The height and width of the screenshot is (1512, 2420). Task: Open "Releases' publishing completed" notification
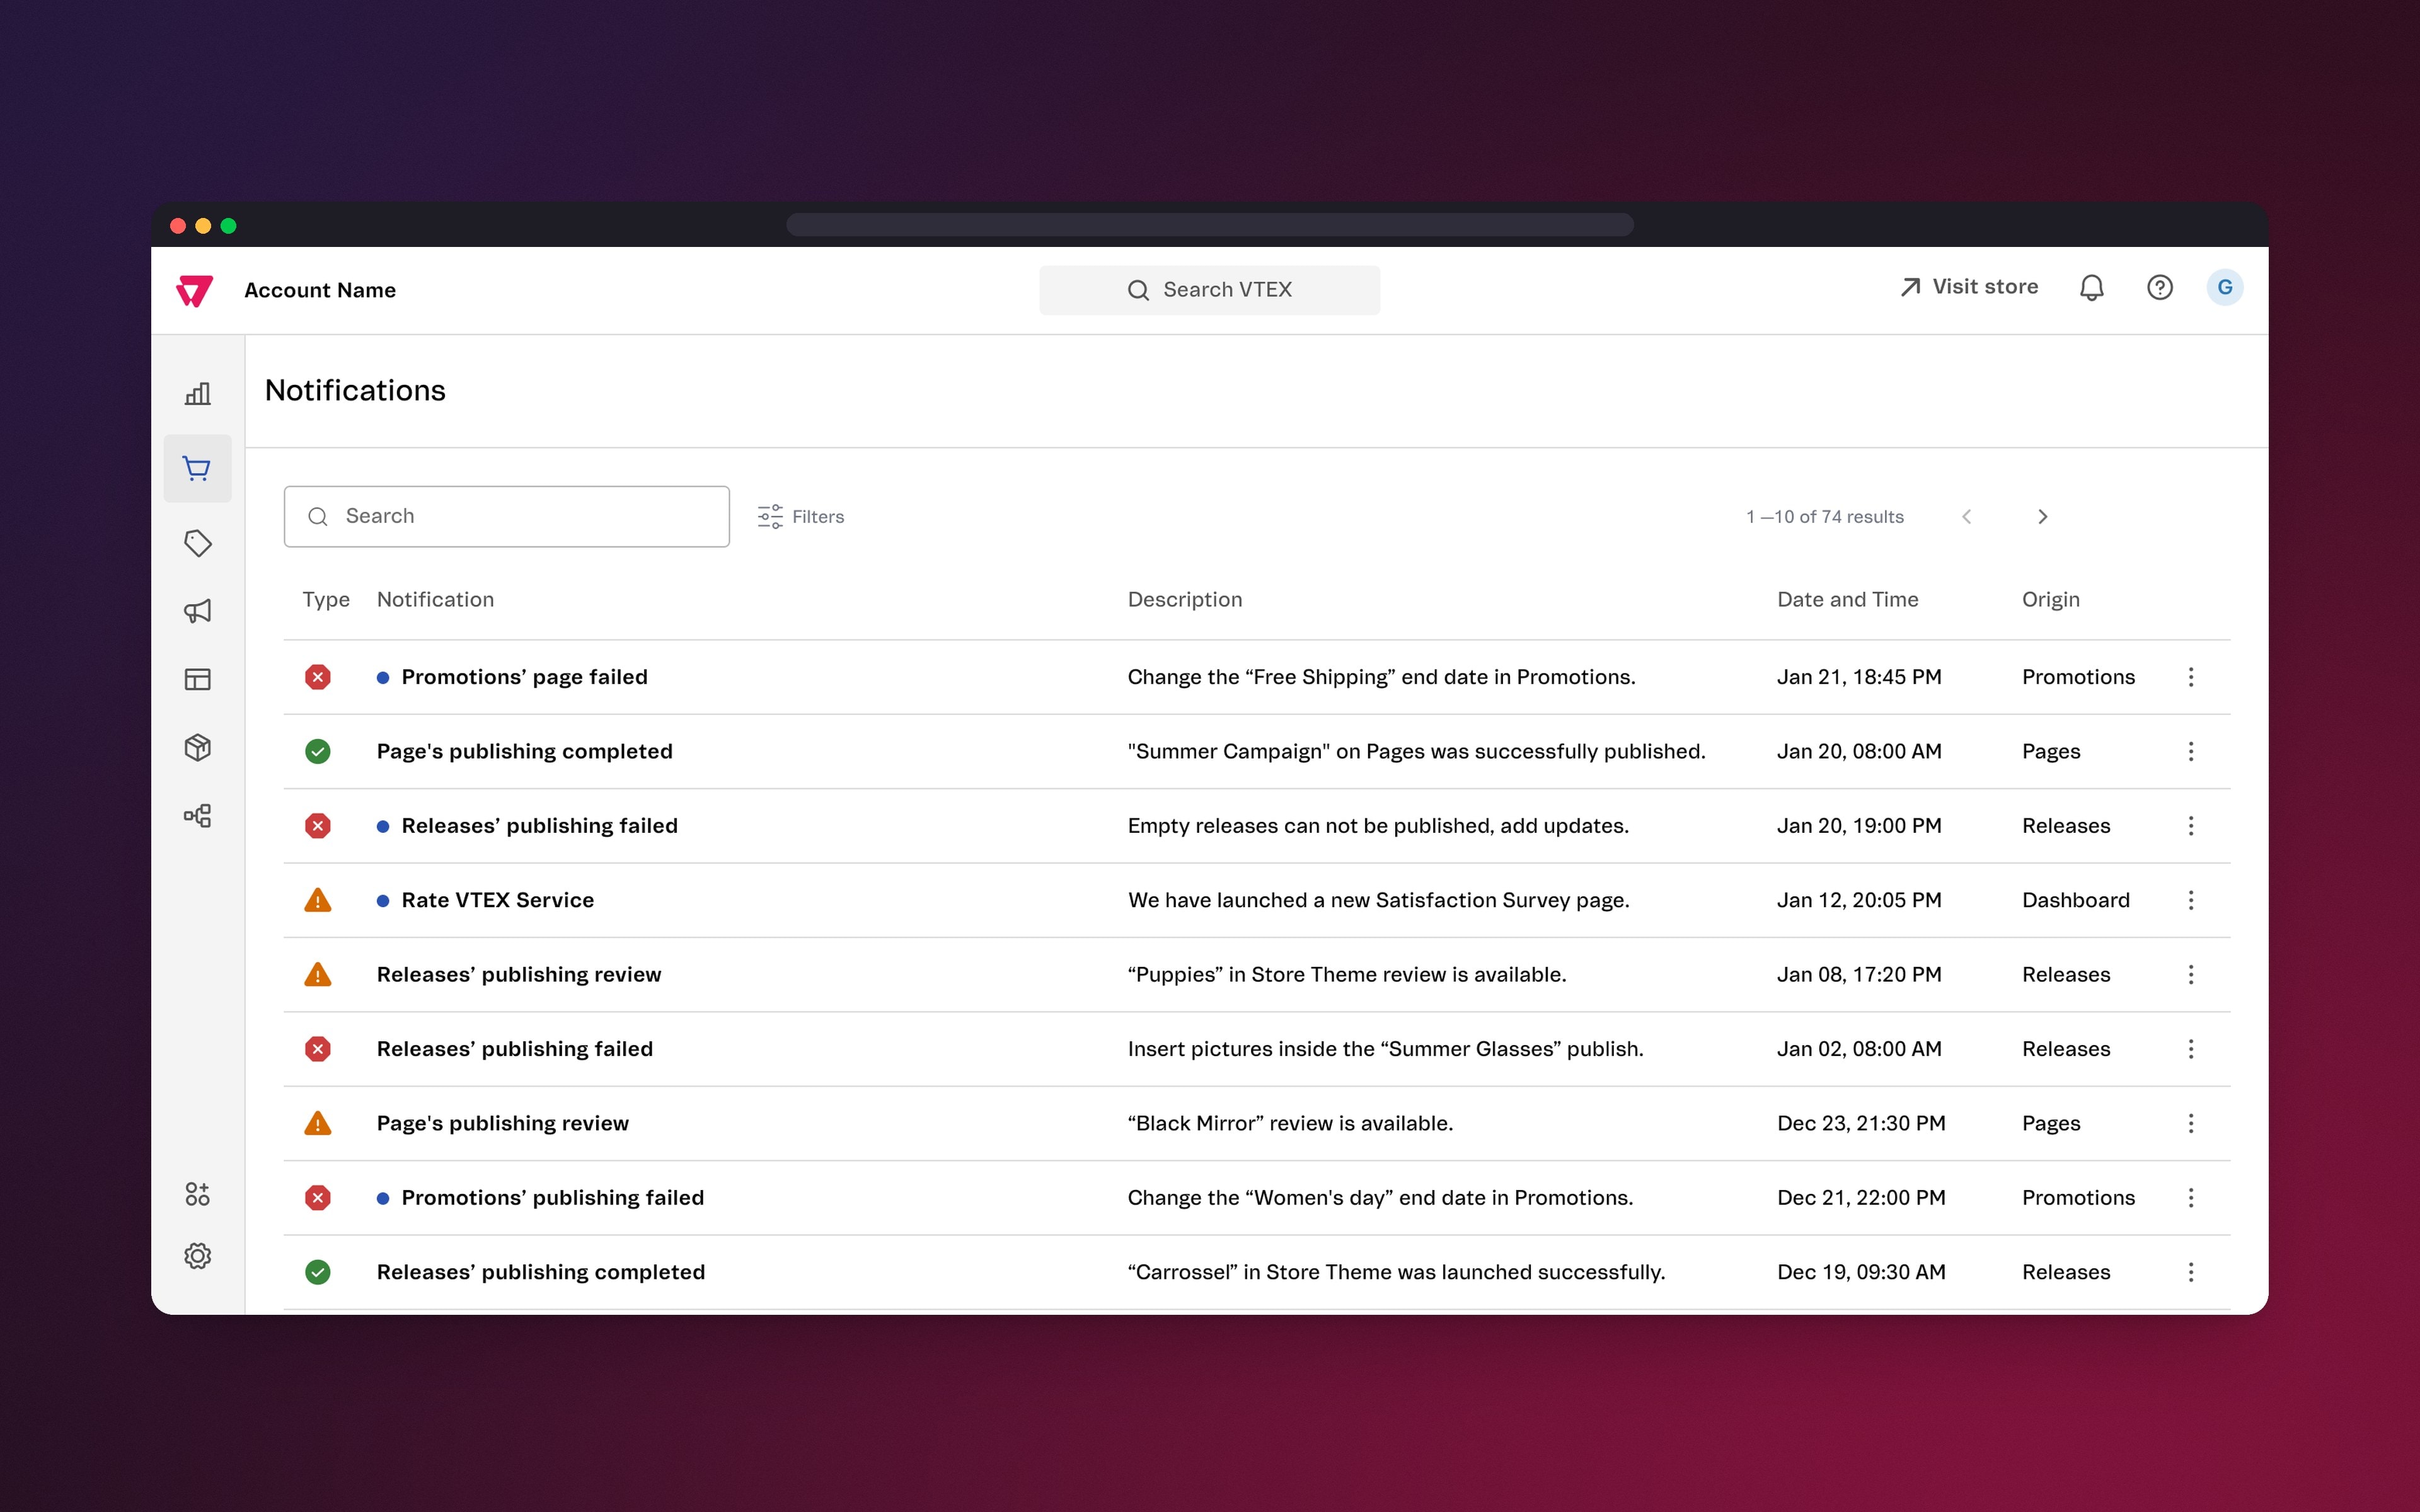(540, 1272)
